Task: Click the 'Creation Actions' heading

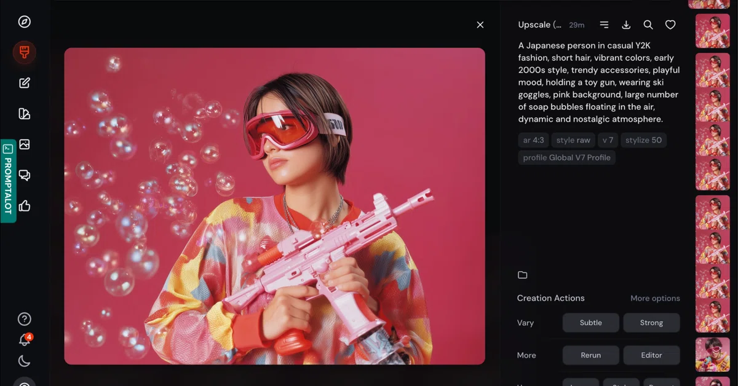Action: pos(551,298)
